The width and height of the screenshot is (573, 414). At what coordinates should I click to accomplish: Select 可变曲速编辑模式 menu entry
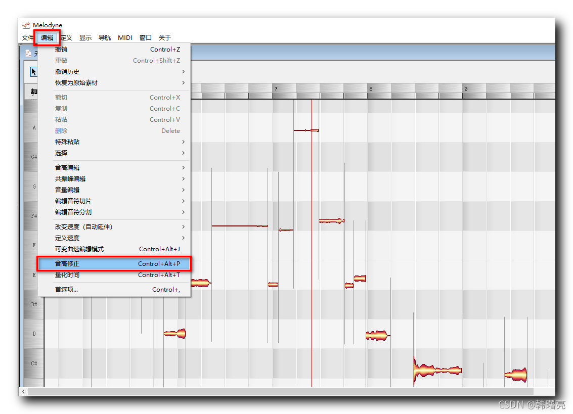[x=114, y=249]
